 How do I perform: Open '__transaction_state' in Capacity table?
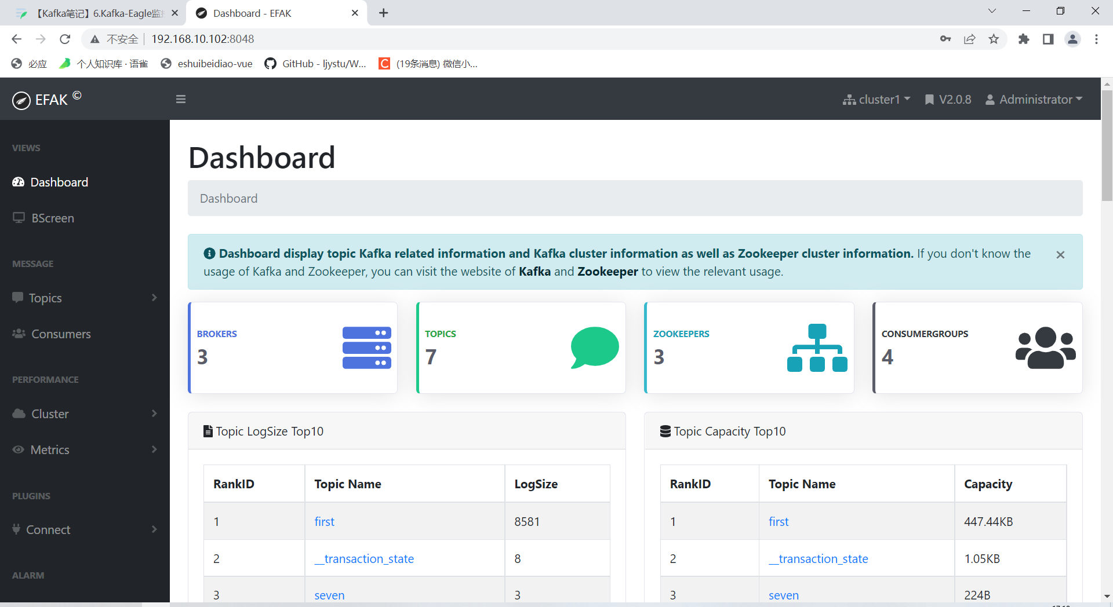click(819, 559)
